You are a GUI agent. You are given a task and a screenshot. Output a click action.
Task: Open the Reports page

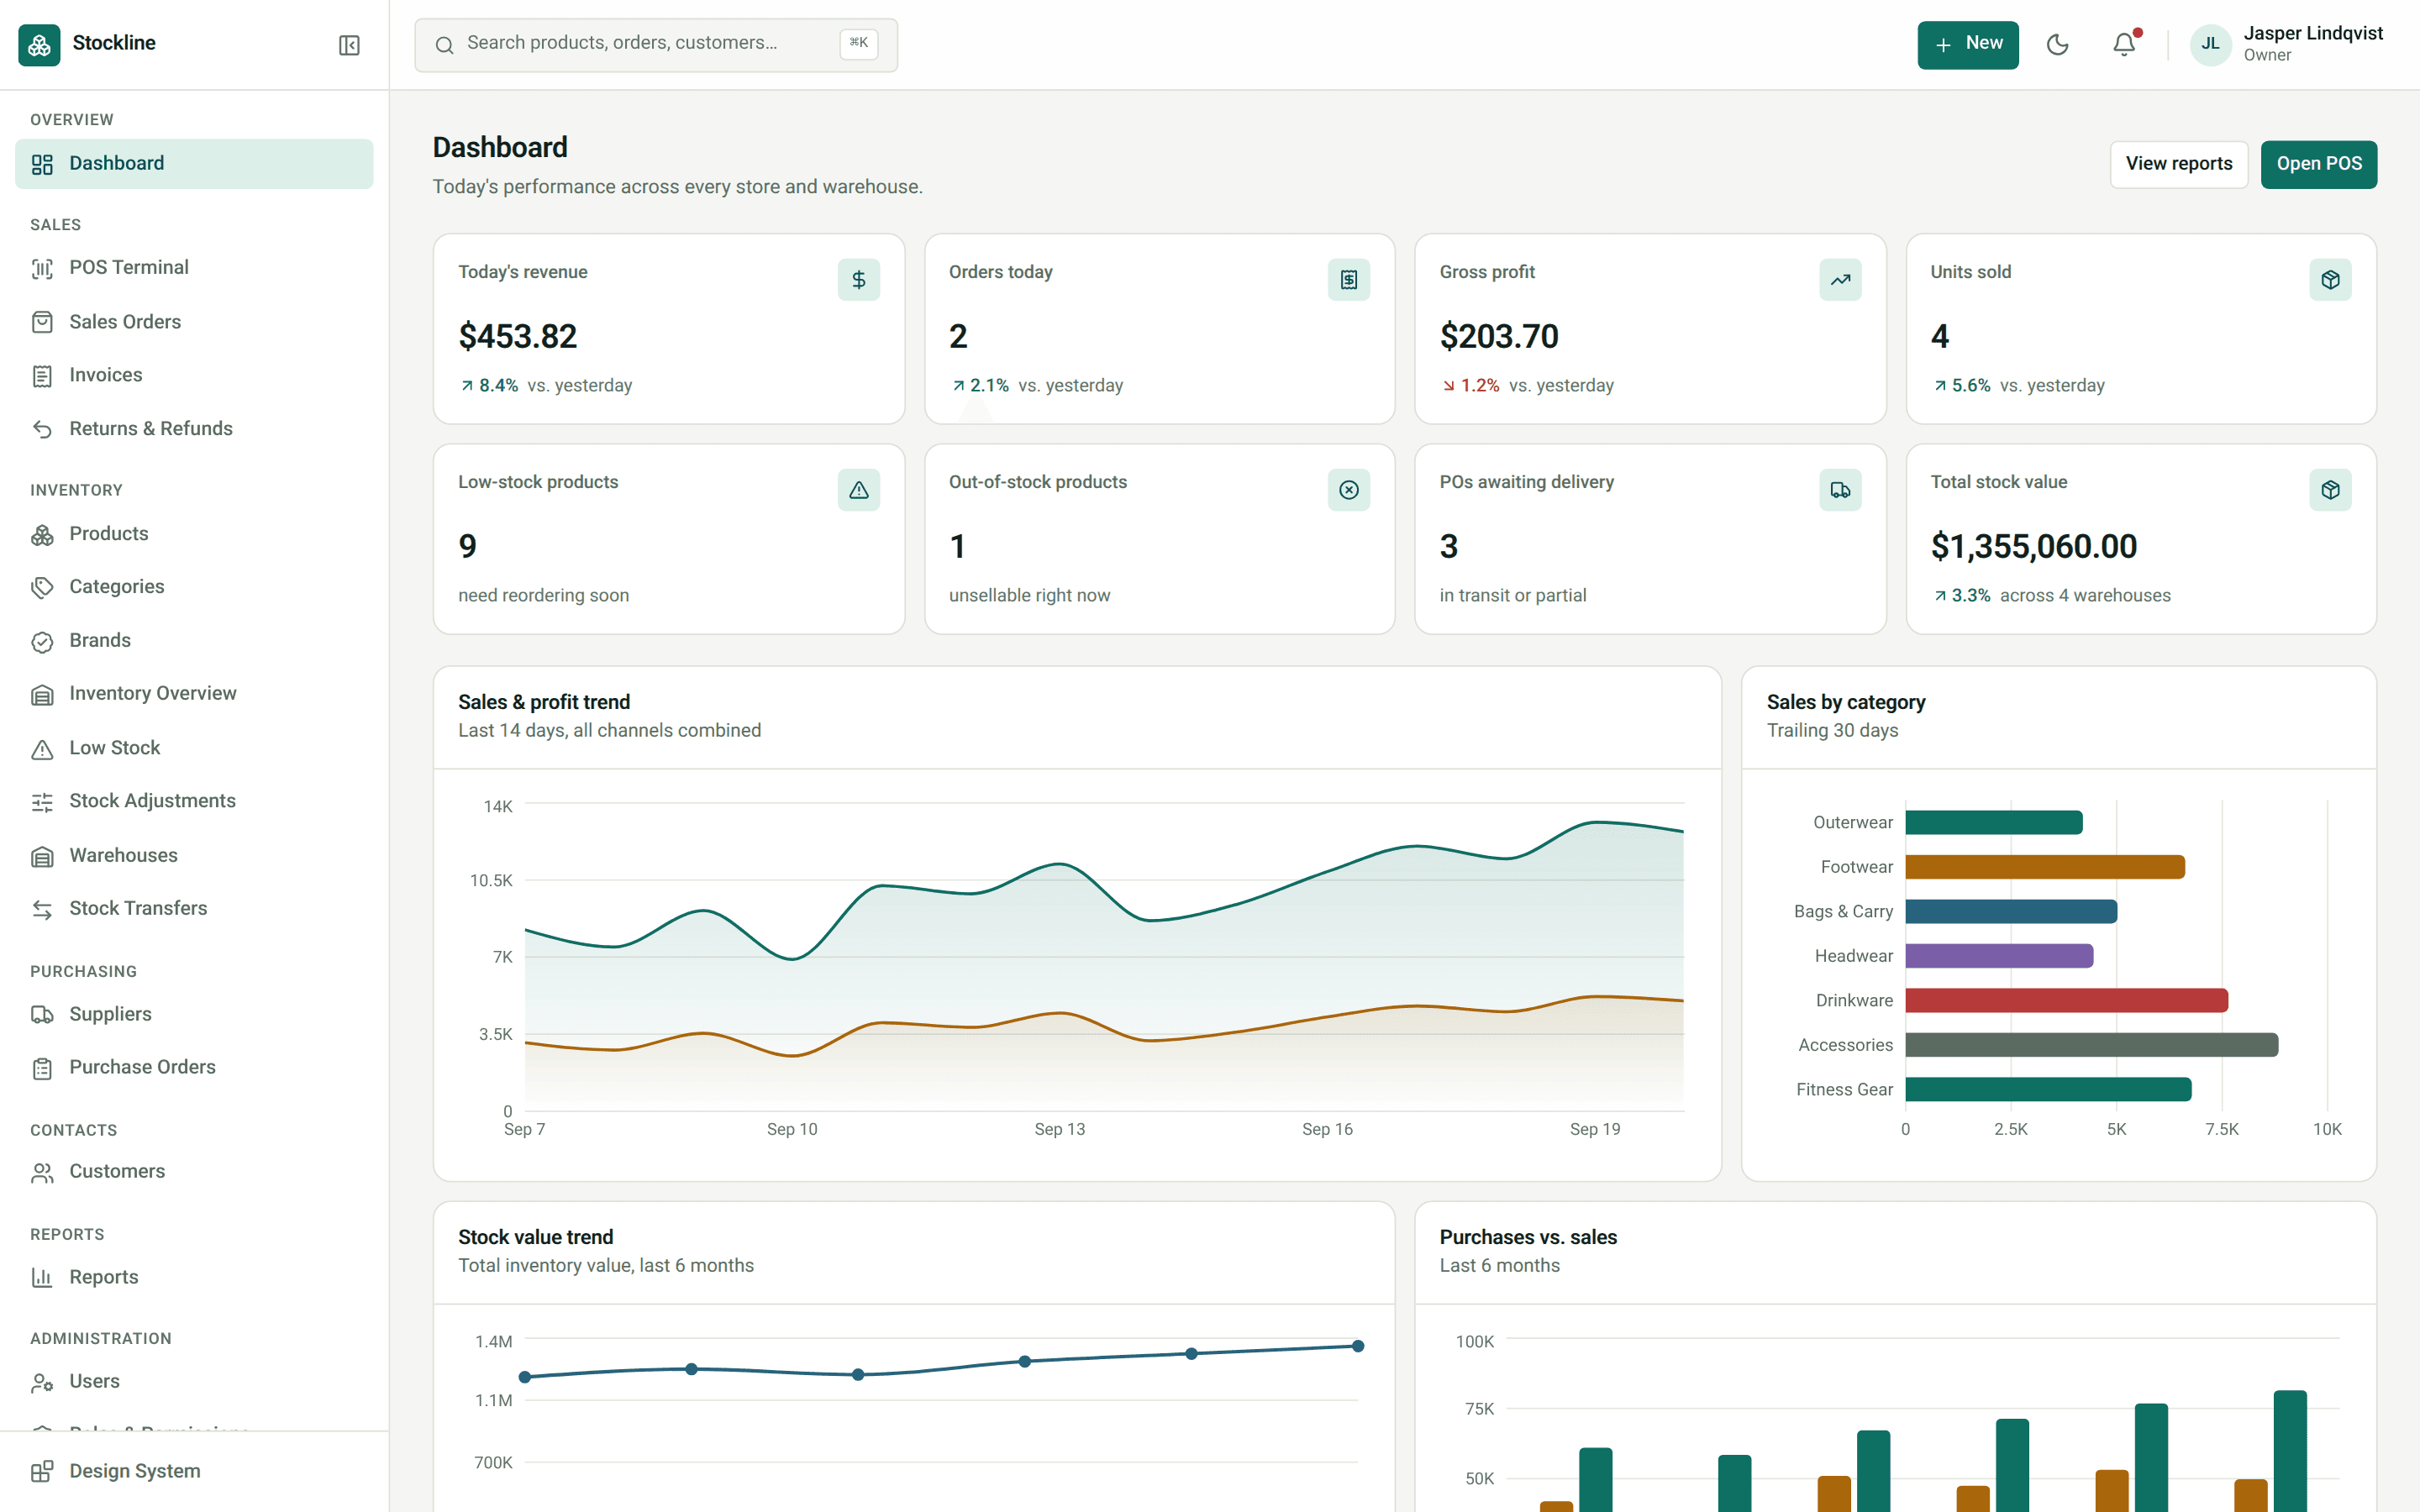(x=194, y=1278)
